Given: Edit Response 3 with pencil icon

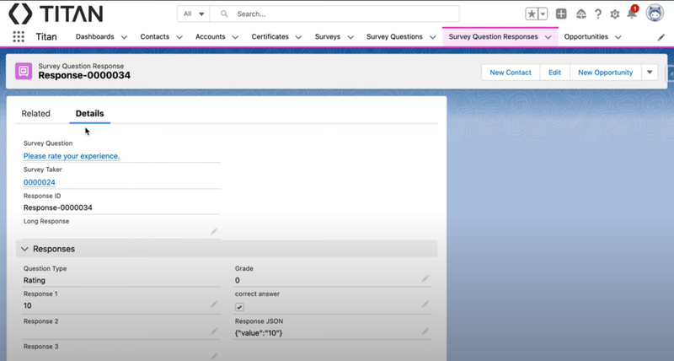Looking at the screenshot, I should 214,356.
